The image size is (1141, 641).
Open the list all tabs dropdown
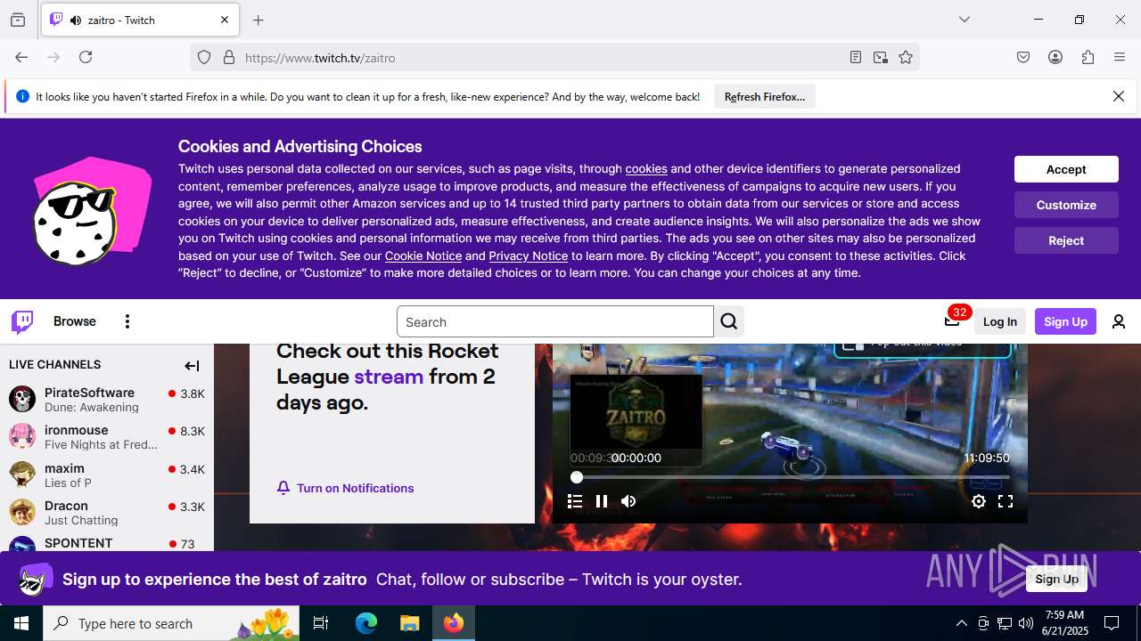point(964,20)
